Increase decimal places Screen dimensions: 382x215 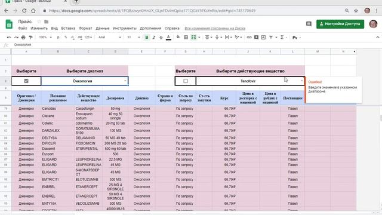click(80, 37)
